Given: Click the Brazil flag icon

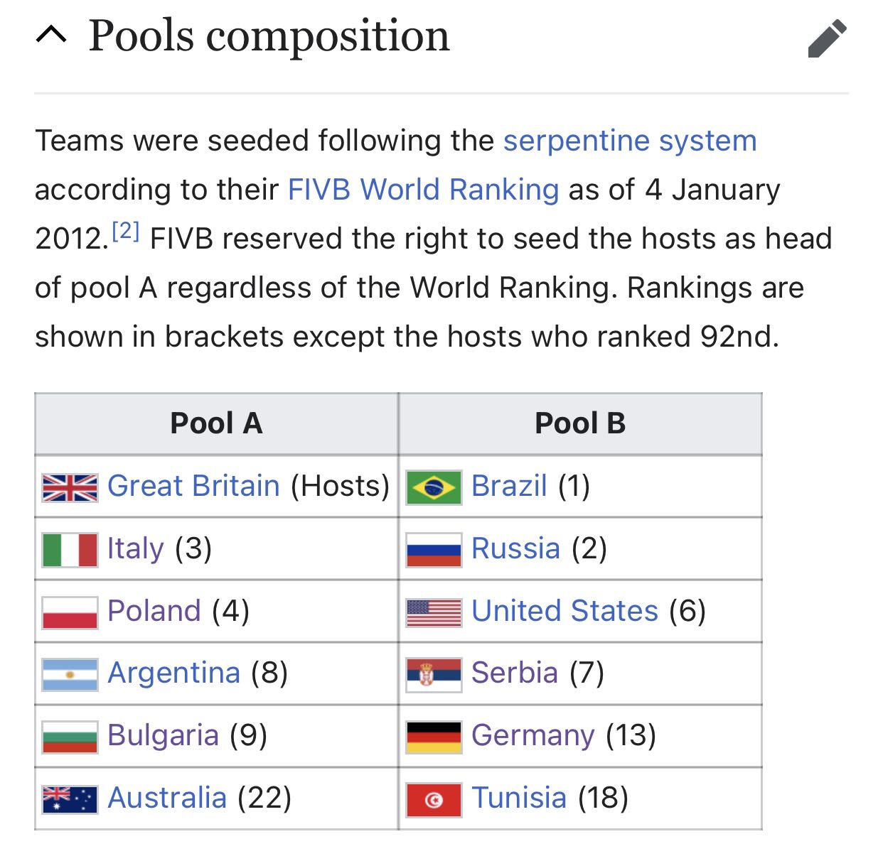Looking at the screenshot, I should (434, 487).
